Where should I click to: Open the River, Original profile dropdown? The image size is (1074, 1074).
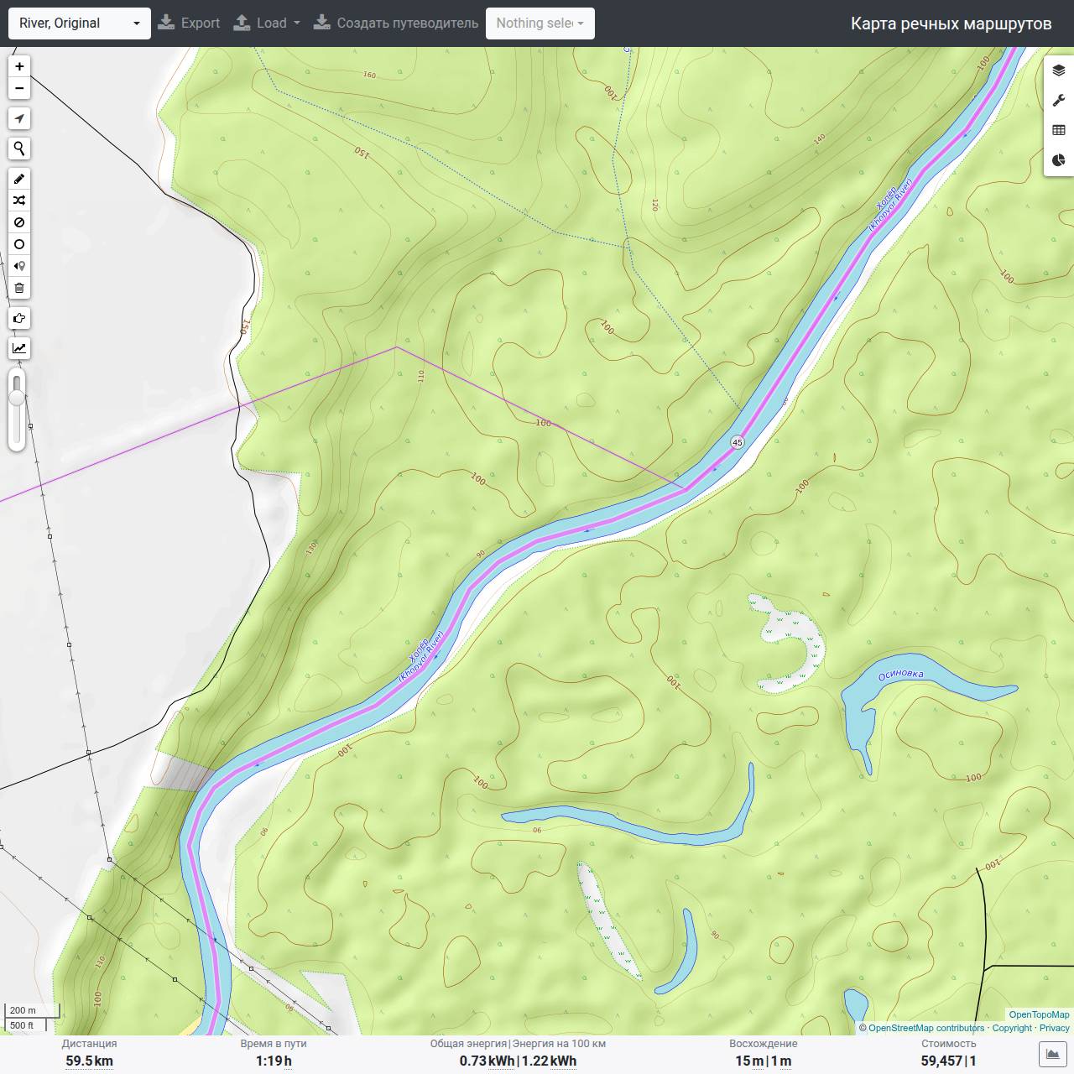click(x=80, y=23)
